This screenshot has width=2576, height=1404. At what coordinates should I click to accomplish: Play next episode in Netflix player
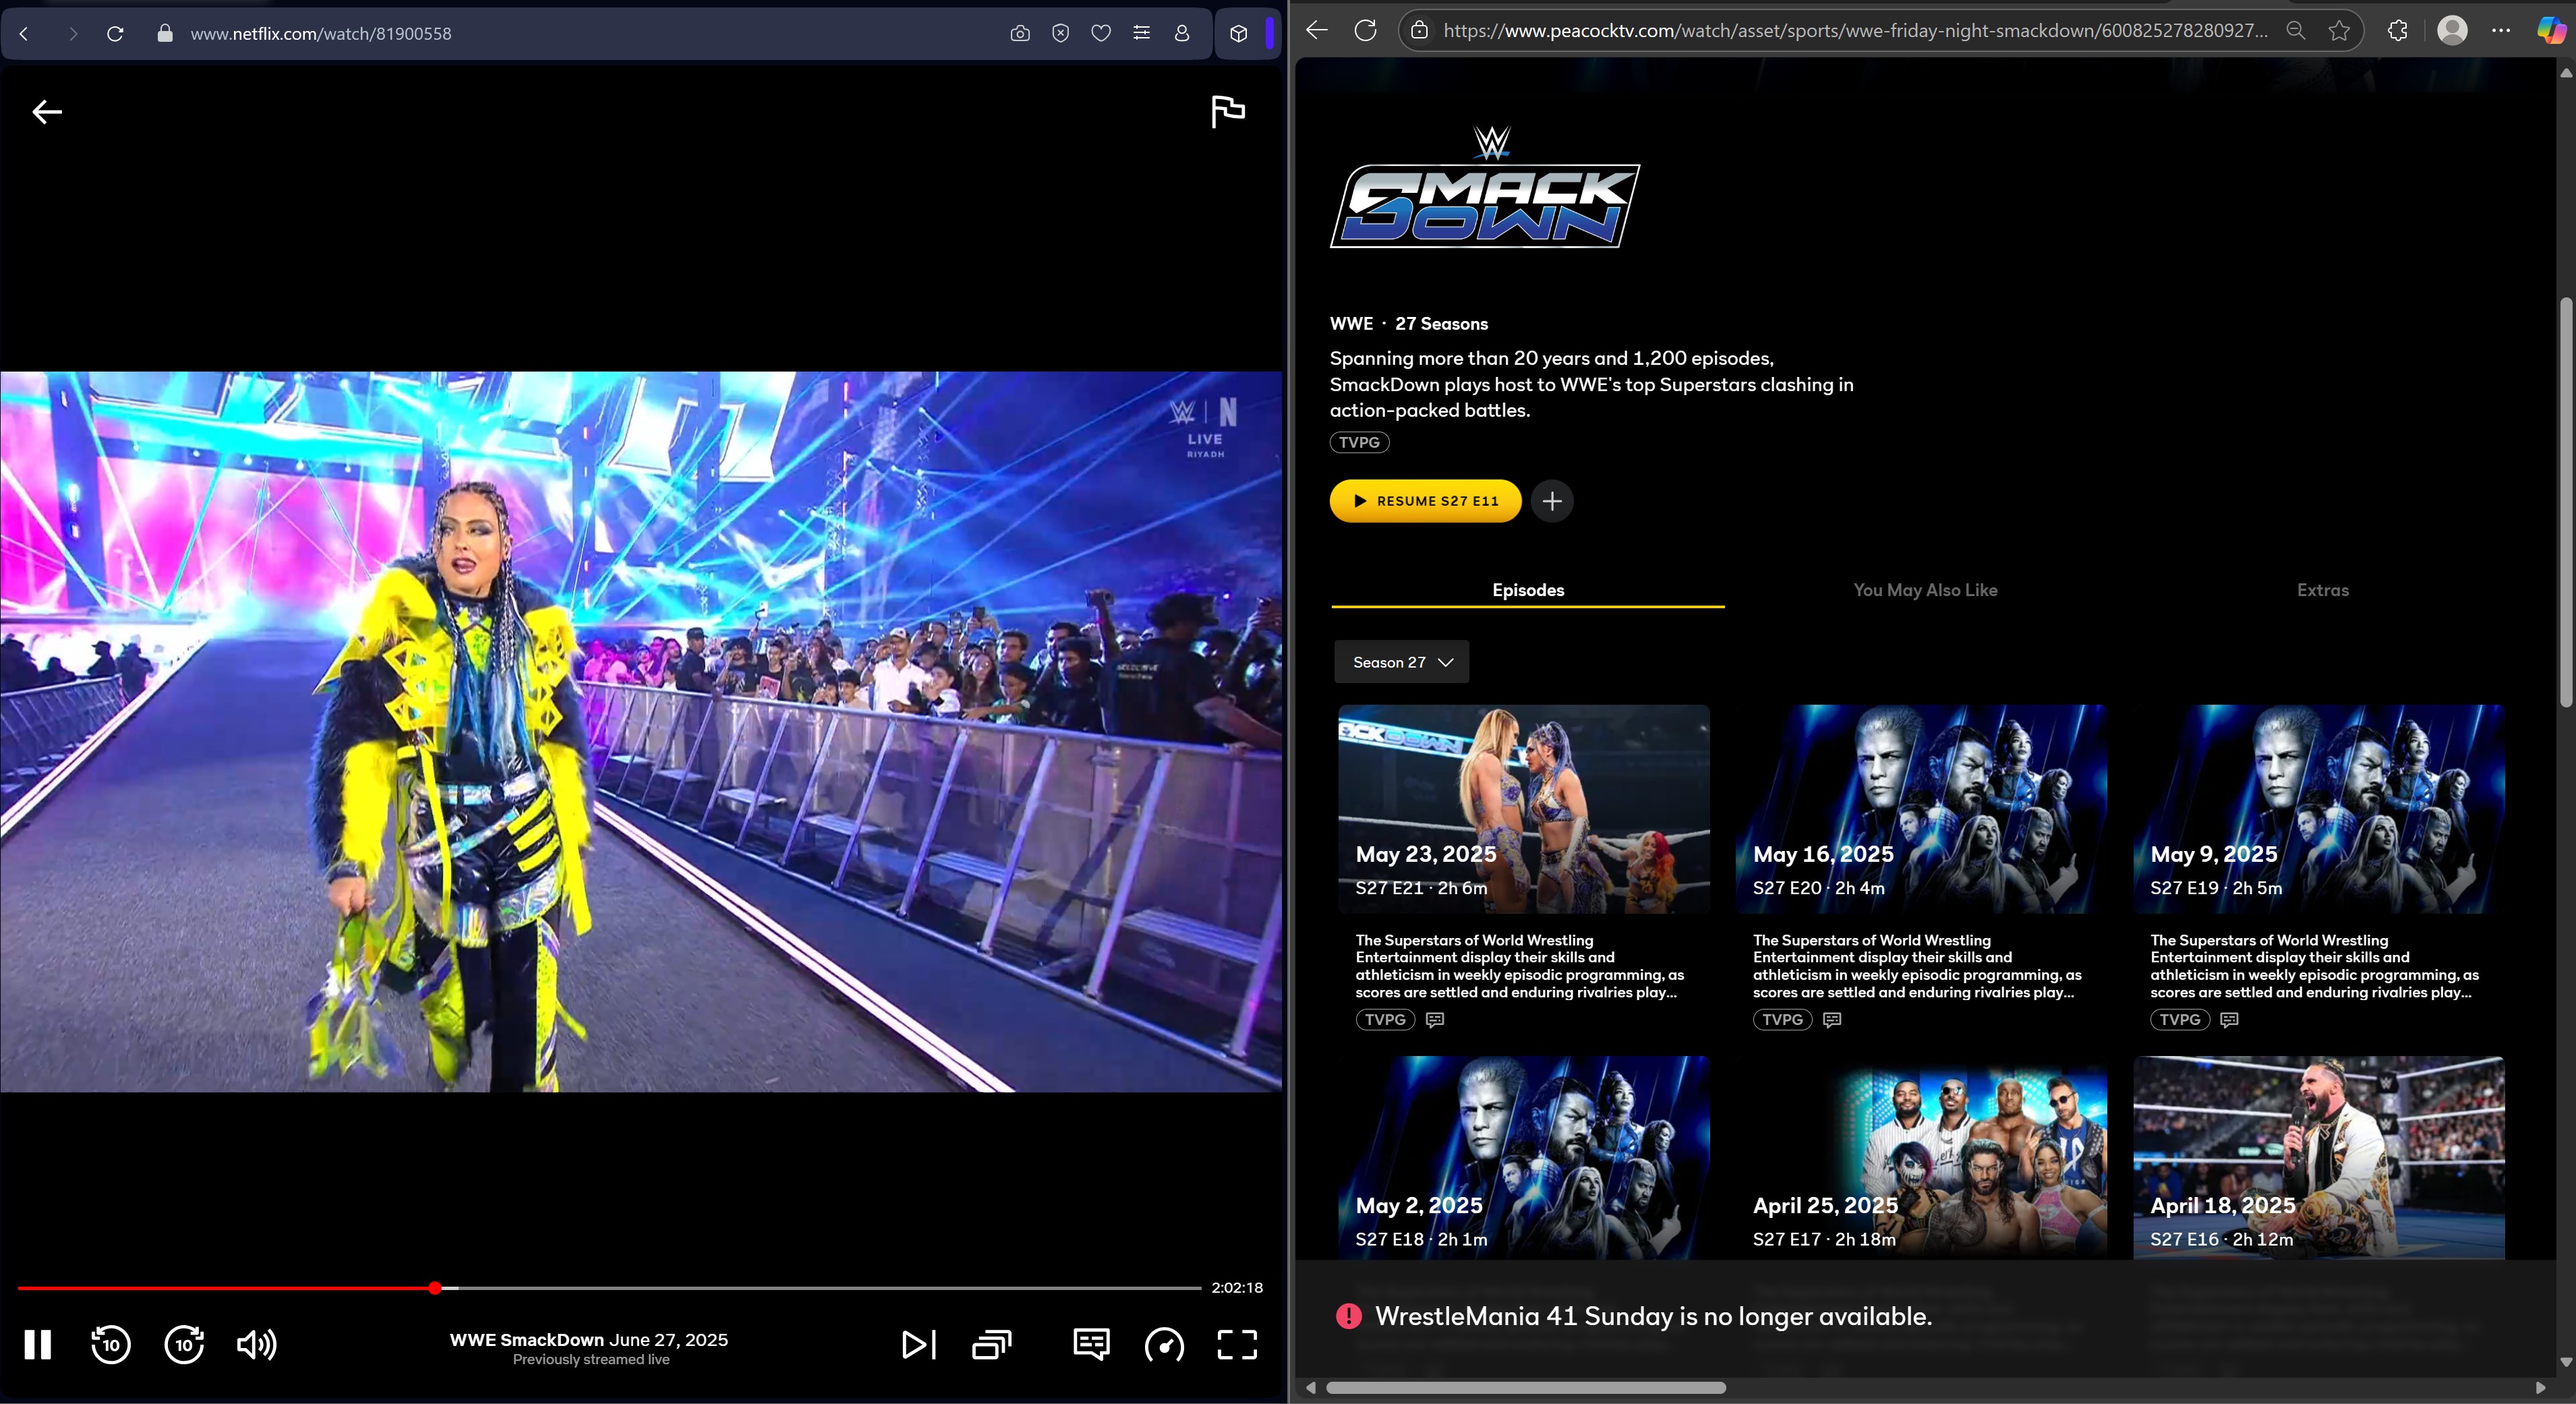[x=918, y=1344]
